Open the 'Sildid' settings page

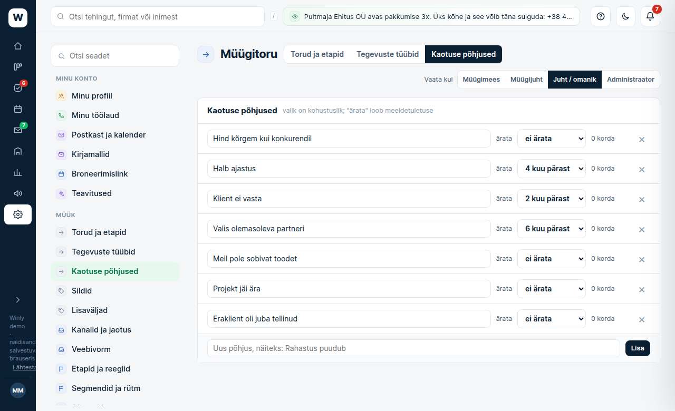115,291
